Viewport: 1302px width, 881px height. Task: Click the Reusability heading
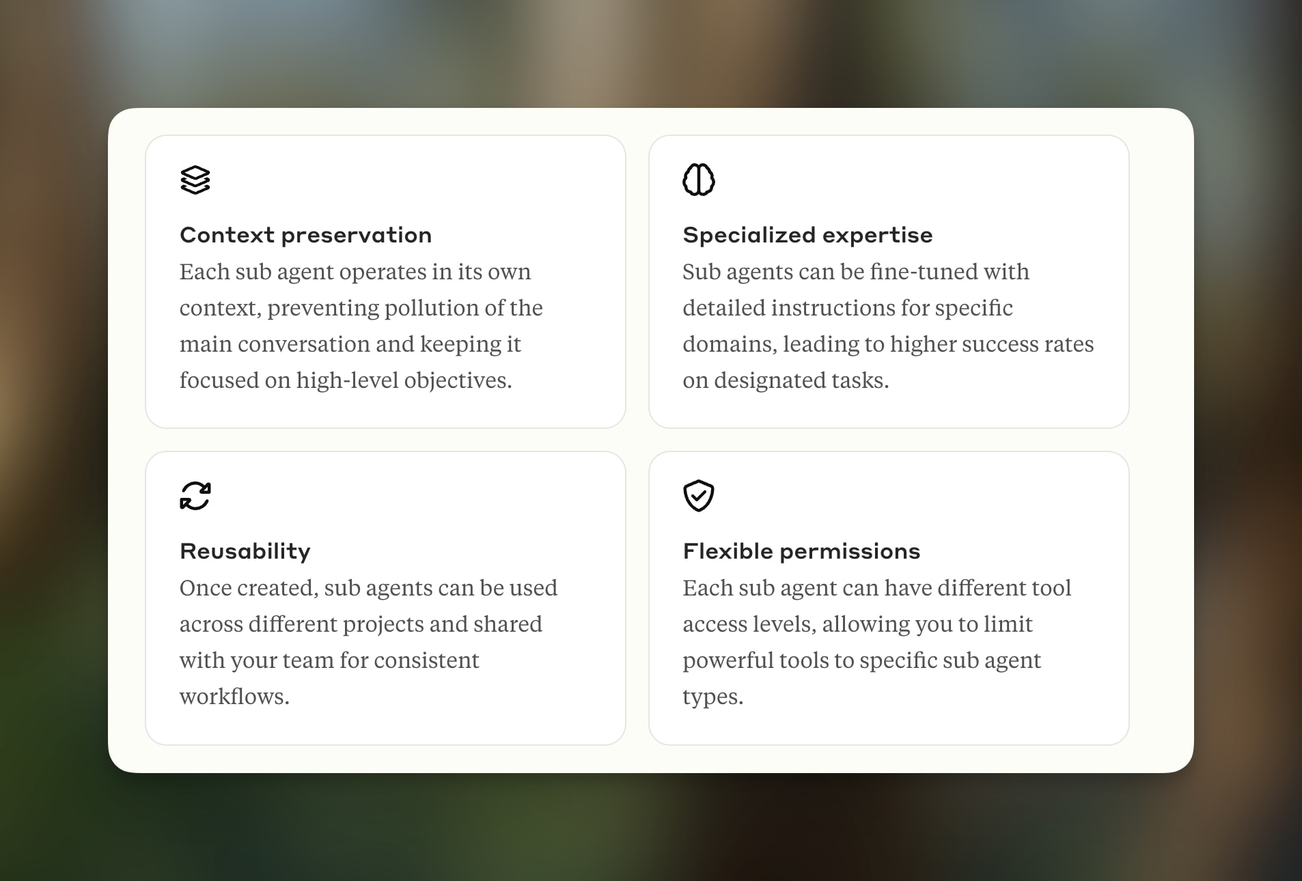point(245,551)
